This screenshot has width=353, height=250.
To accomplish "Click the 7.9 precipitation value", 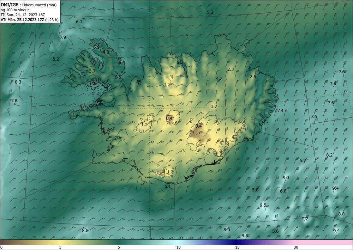I will coord(63,37).
